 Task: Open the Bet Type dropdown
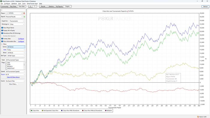tap(16, 56)
